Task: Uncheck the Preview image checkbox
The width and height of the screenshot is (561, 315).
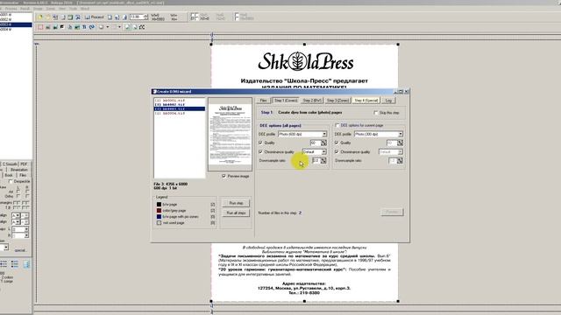Action: pyautogui.click(x=224, y=176)
